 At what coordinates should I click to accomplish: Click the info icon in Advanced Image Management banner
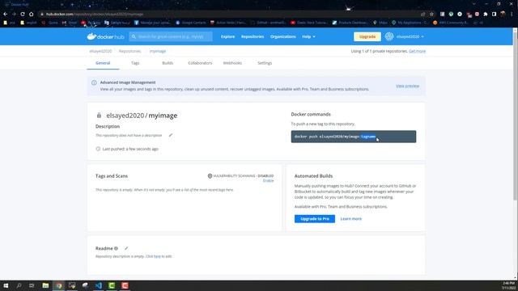[94, 82]
